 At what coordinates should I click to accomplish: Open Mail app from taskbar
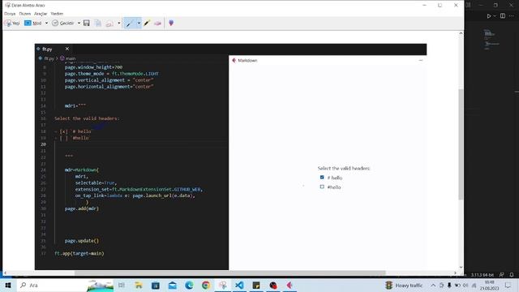(173, 285)
